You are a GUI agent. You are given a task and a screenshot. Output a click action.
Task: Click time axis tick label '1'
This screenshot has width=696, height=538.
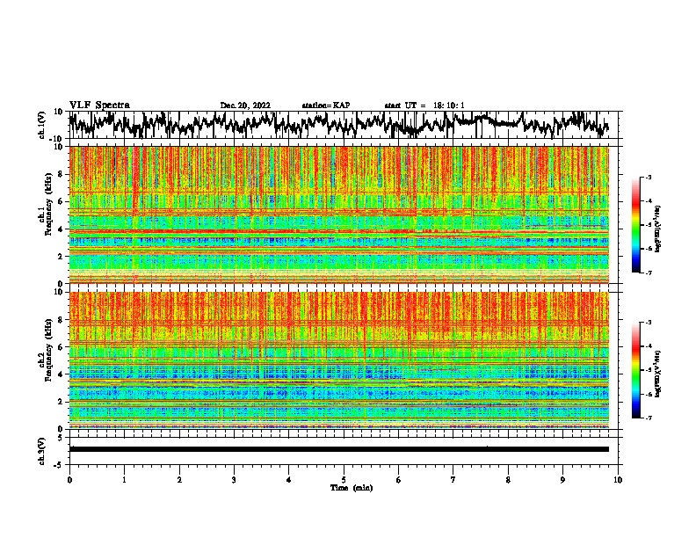tap(124, 480)
